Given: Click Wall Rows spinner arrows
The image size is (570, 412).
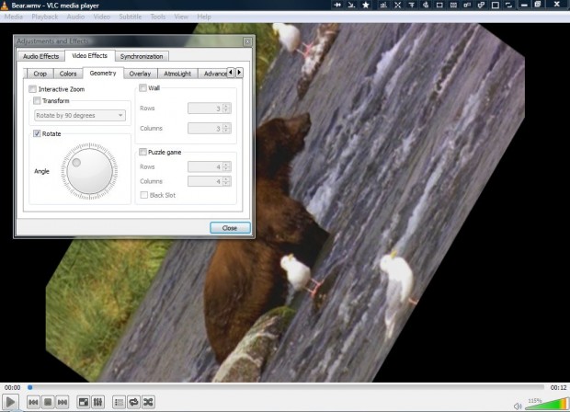Looking at the screenshot, I should (226, 109).
